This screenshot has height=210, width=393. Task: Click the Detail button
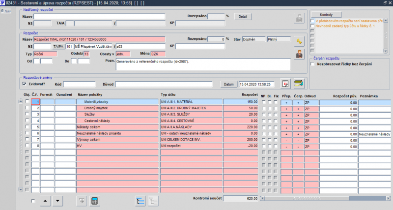tap(243, 17)
